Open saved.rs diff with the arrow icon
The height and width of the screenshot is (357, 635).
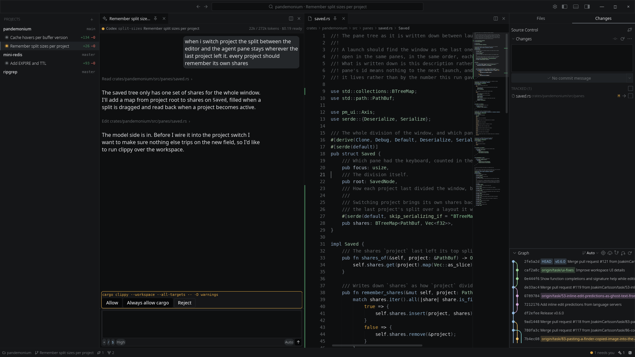coord(624,96)
